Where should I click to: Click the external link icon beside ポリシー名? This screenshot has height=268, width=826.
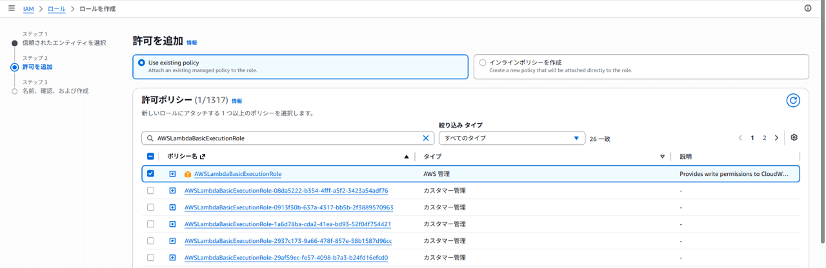point(203,157)
